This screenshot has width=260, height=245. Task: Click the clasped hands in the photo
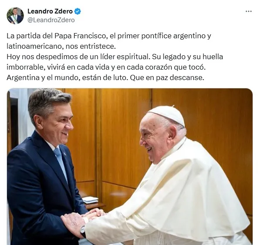pos(84,219)
